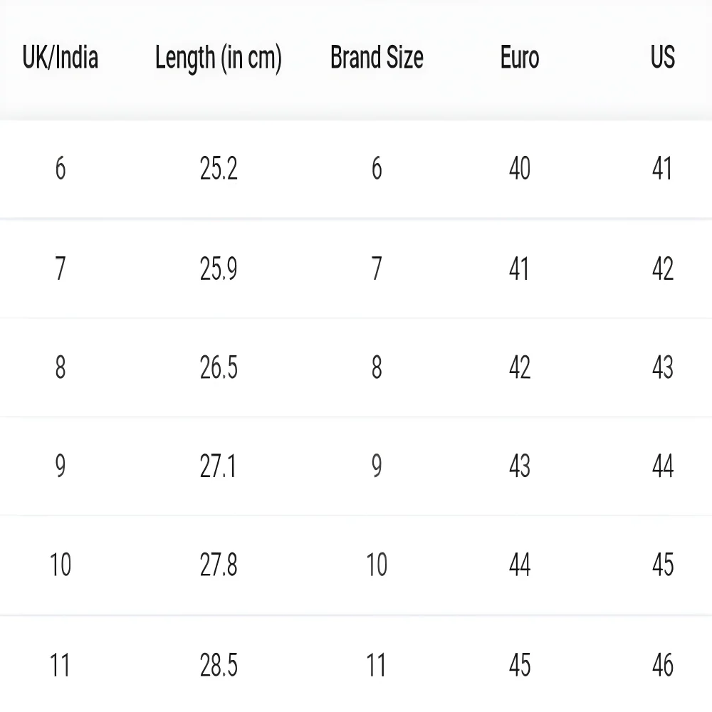Select the 25.9 length value
The height and width of the screenshot is (712, 712).
(x=219, y=269)
